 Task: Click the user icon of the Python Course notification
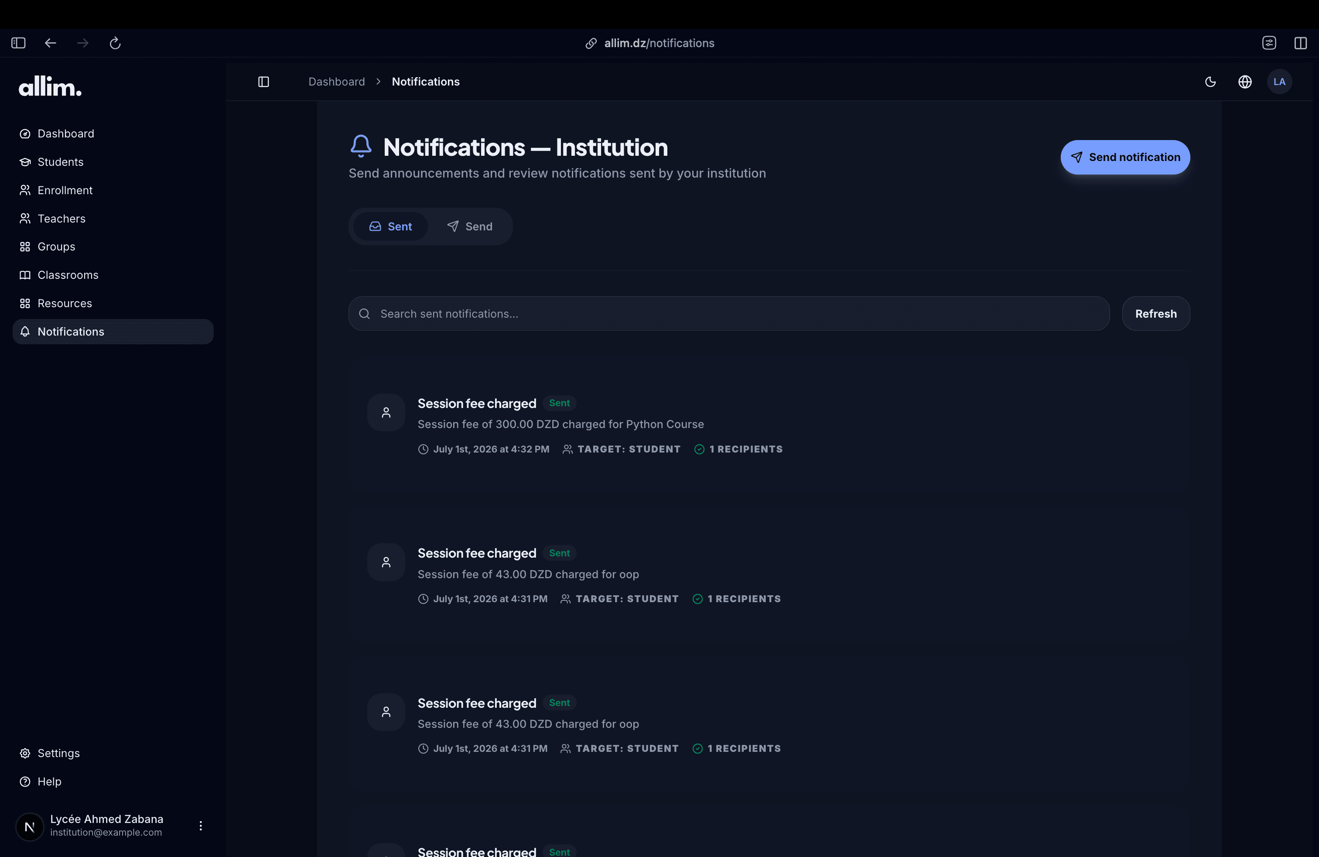click(386, 412)
